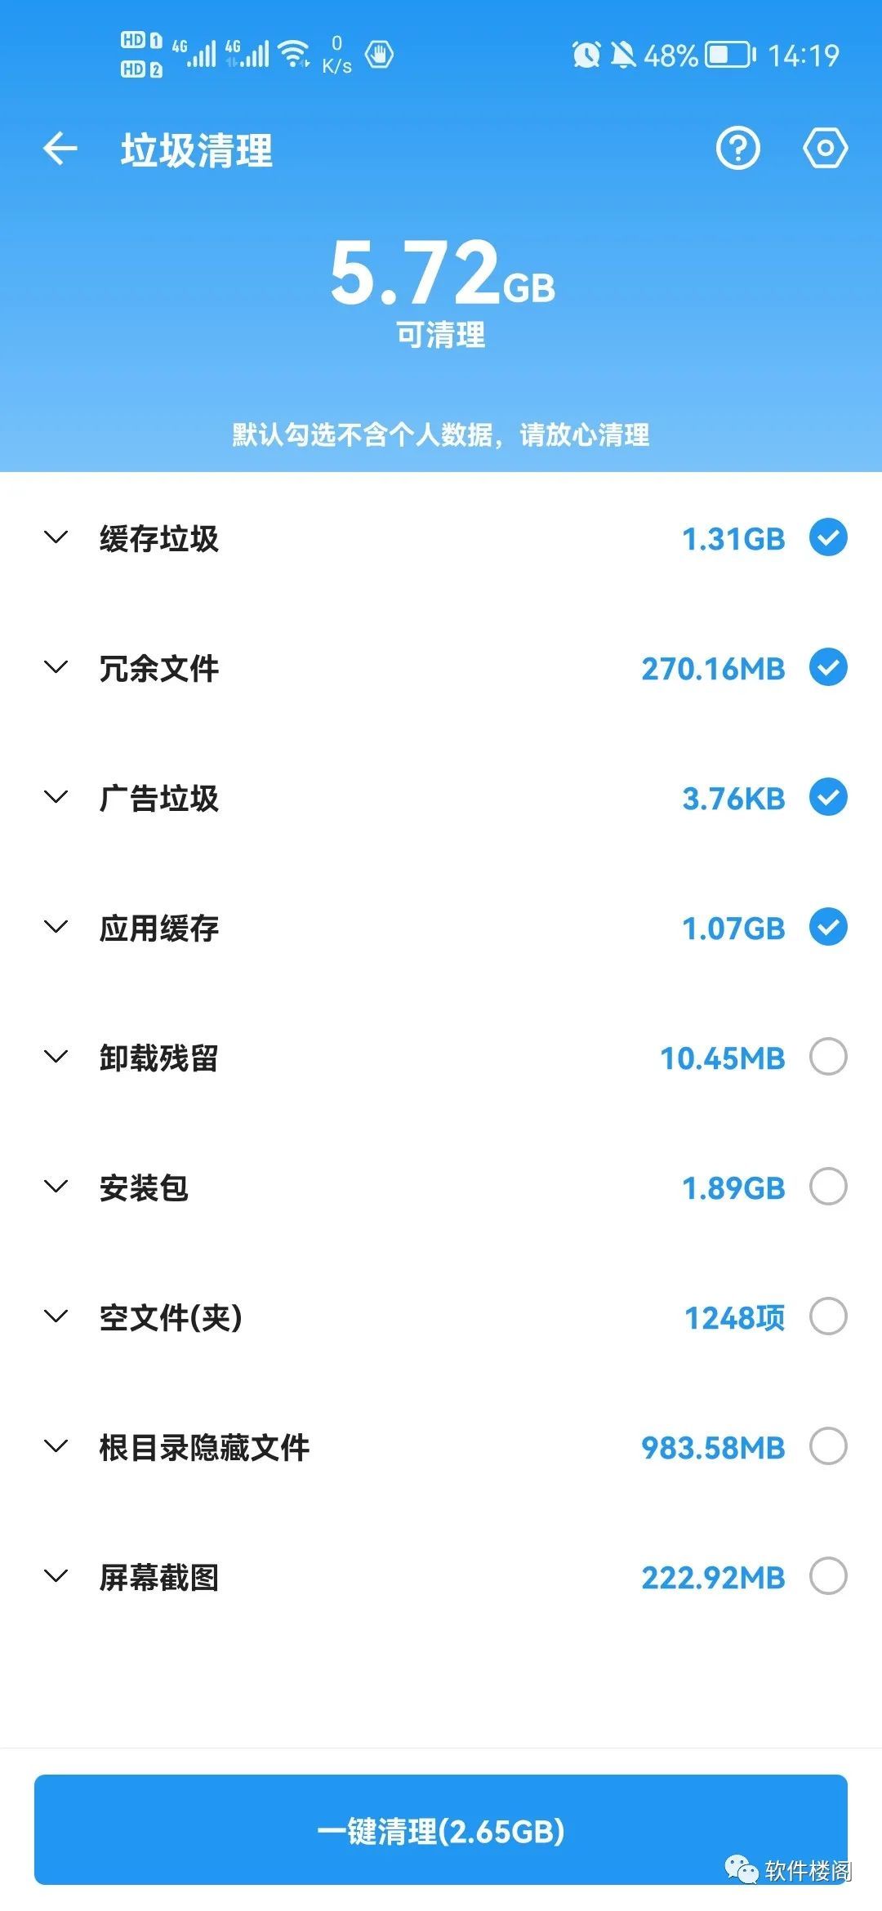Image resolution: width=882 pixels, height=1911 pixels.
Task: Open settings via hexagon gear icon
Action: (825, 149)
